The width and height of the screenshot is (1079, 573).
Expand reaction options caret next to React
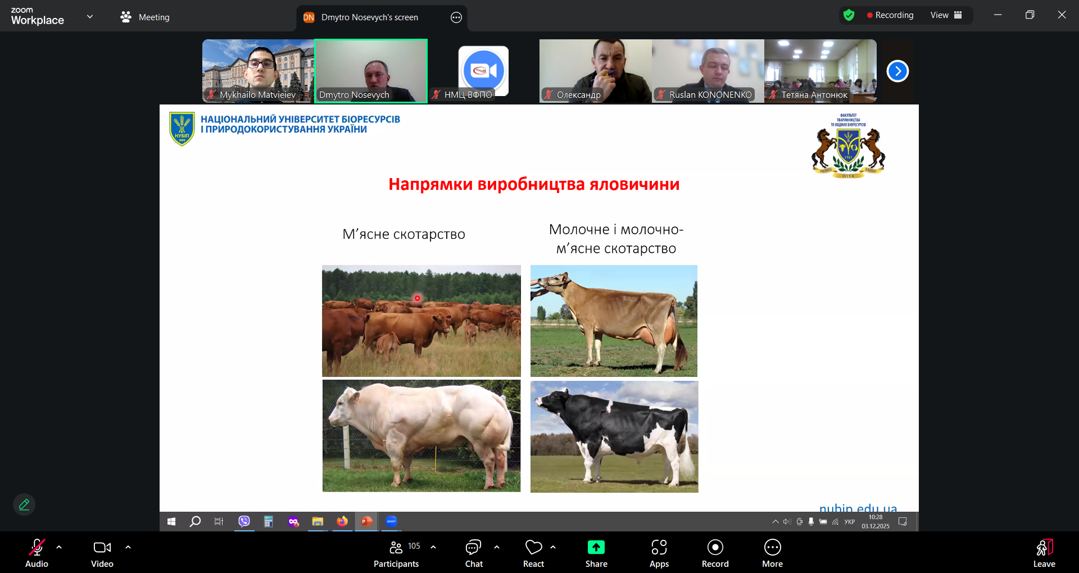[553, 547]
